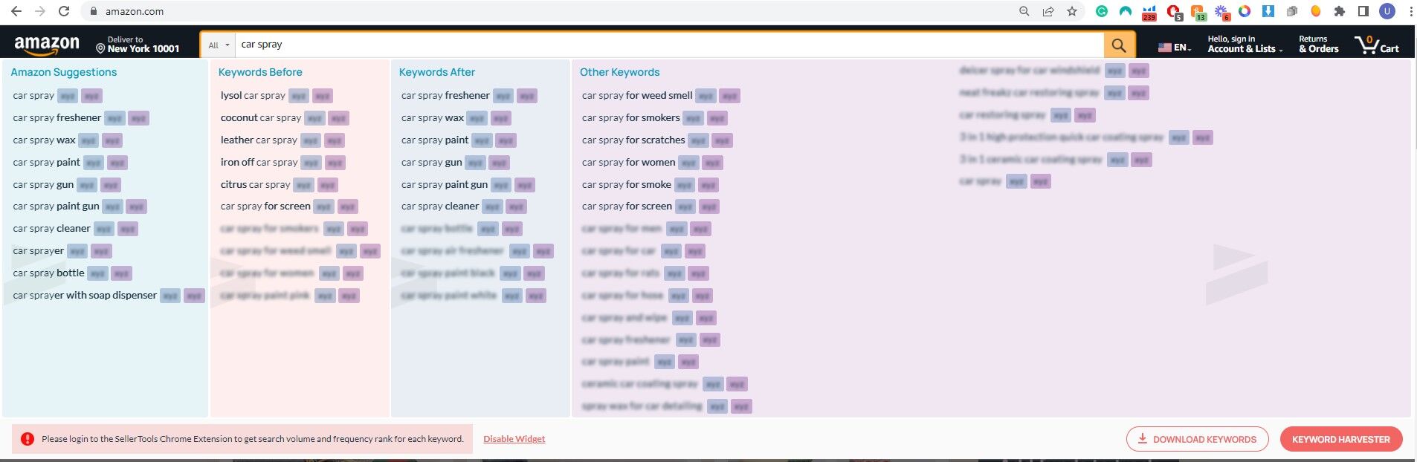
Task: Click the Keywords Before heading
Action: tap(260, 72)
